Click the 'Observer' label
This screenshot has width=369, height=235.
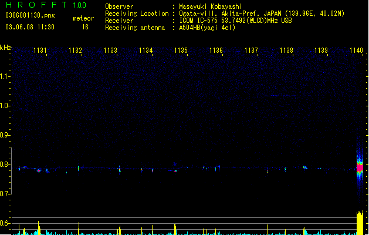coord(119,6)
